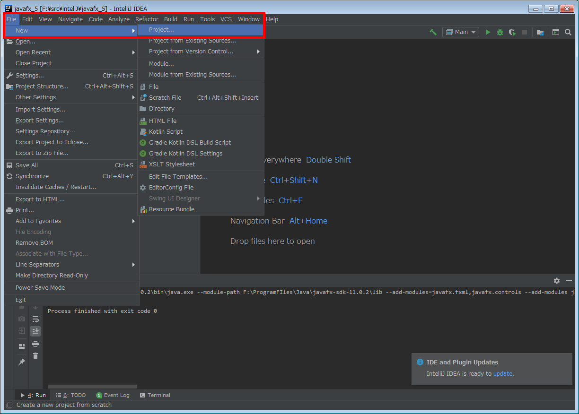Run Main with the green play icon
579x414 pixels.
(x=488, y=32)
